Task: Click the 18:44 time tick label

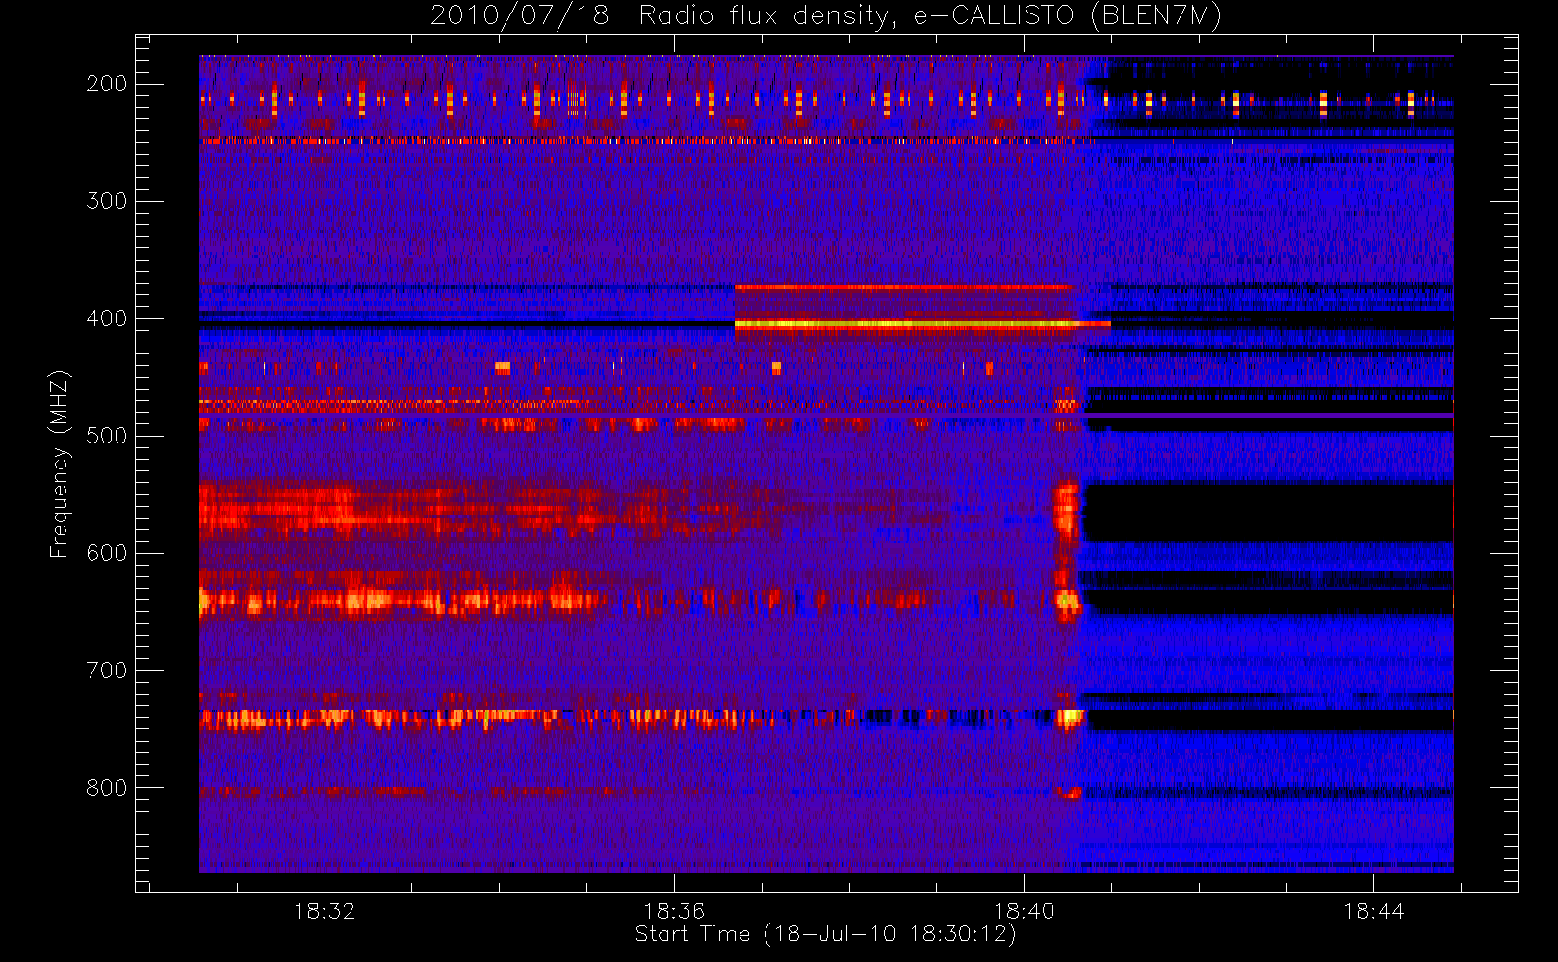Action: click(1373, 911)
